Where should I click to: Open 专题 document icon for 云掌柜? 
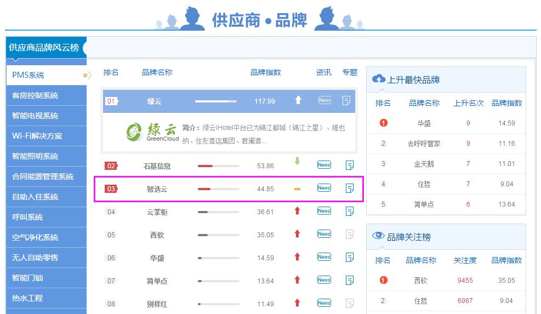coord(350,212)
